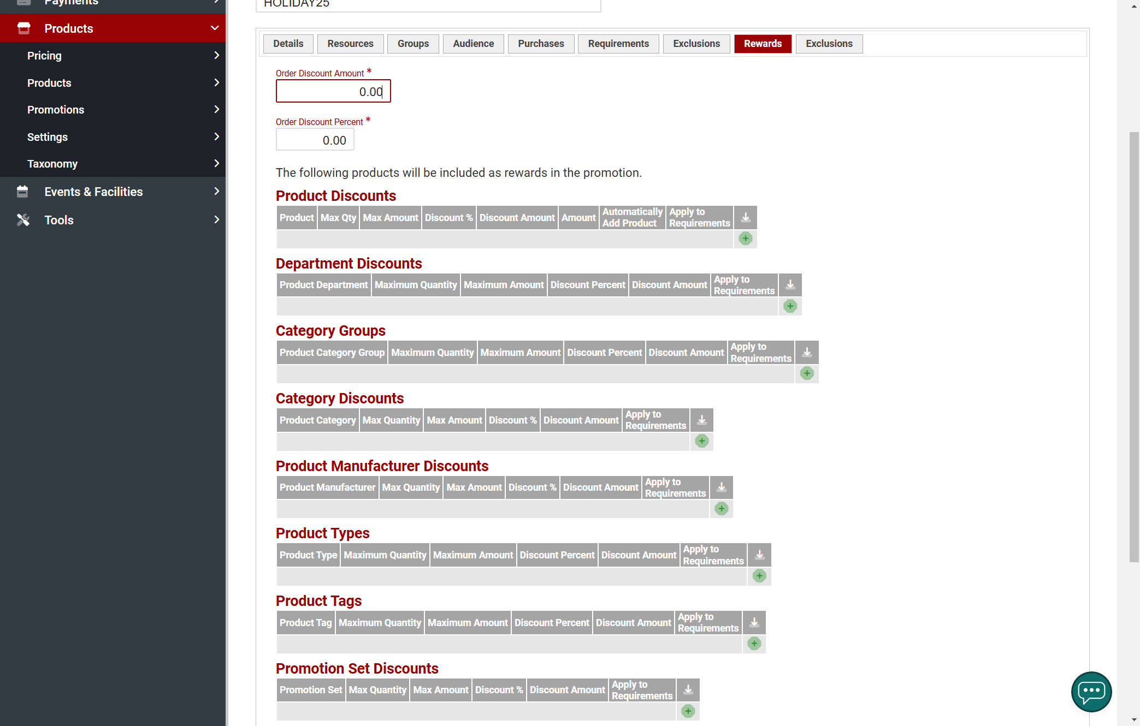Image resolution: width=1140 pixels, height=726 pixels.
Task: Expand the Products submenu arrow
Action: [x=216, y=82]
